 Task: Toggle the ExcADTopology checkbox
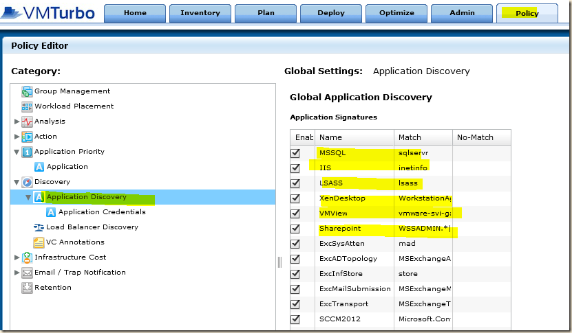[295, 259]
